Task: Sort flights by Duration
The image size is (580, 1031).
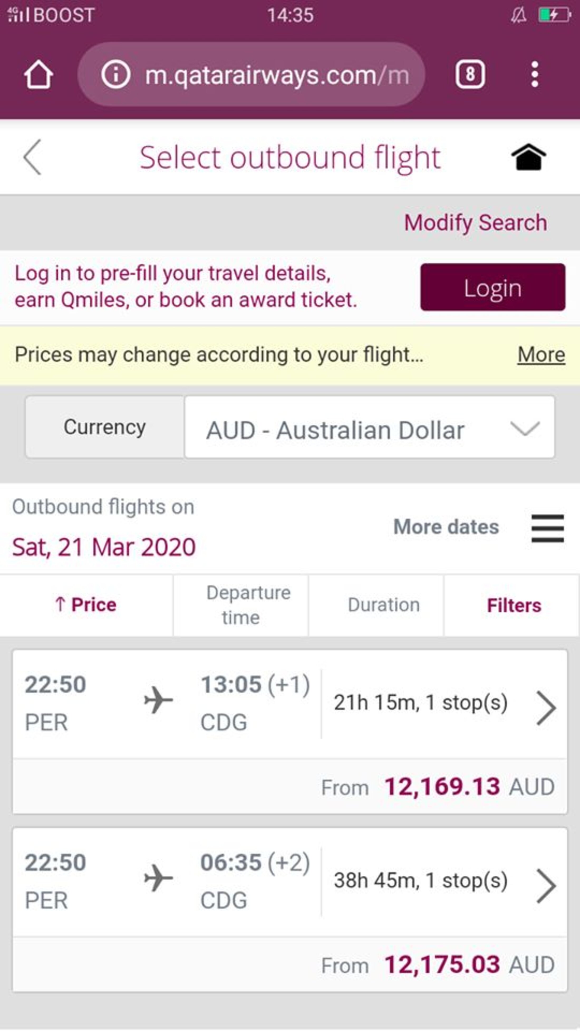Action: tap(384, 605)
